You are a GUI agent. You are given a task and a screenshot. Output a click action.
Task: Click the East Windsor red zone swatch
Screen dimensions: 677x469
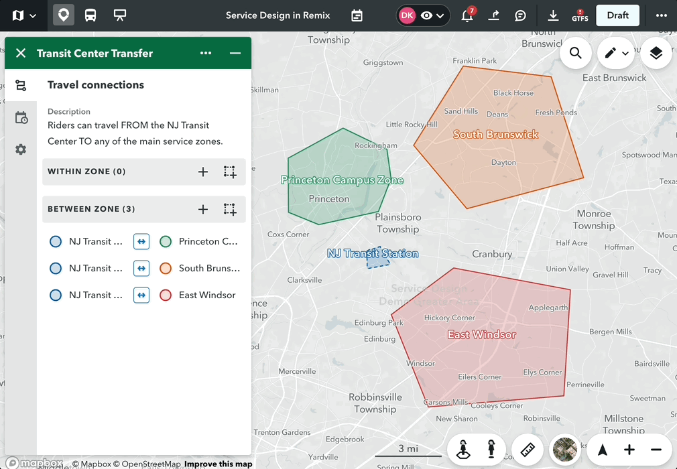pyautogui.click(x=166, y=295)
